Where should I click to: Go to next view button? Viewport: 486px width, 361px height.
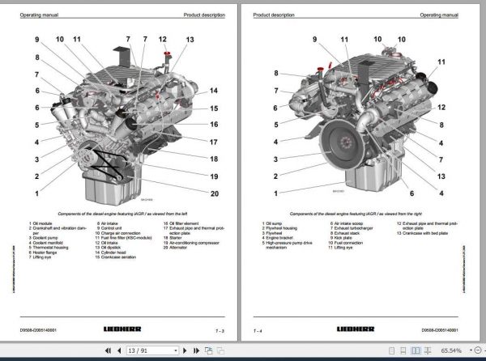point(220,350)
